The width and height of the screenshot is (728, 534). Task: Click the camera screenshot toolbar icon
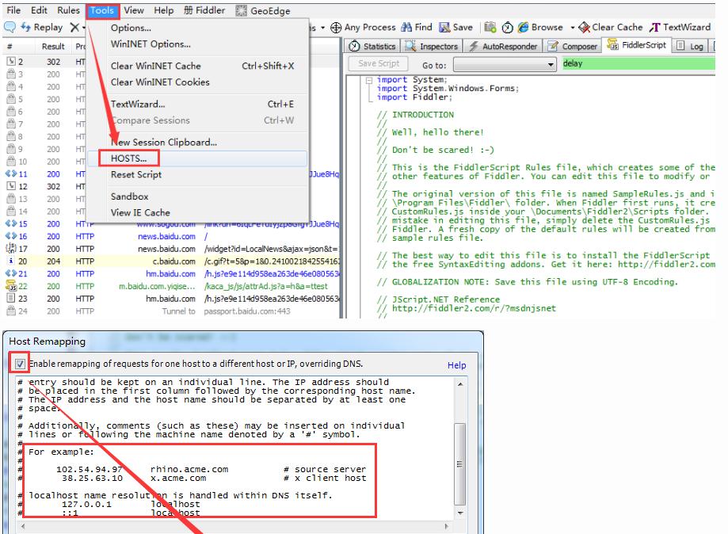click(490, 28)
